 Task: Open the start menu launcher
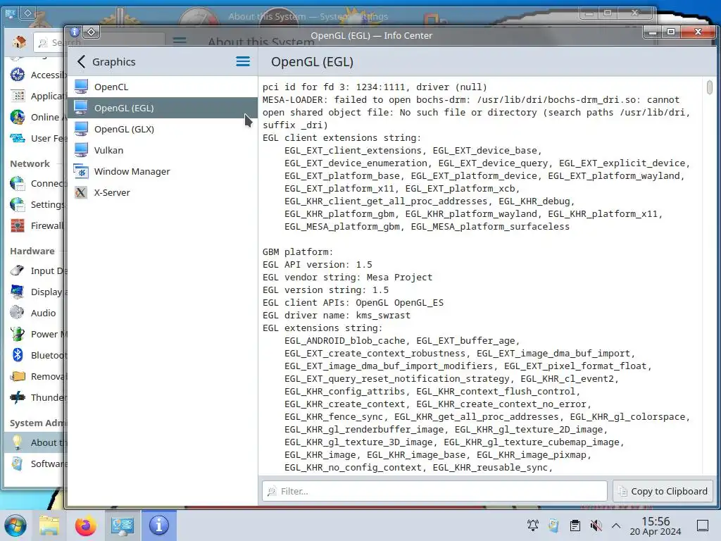pos(15,526)
